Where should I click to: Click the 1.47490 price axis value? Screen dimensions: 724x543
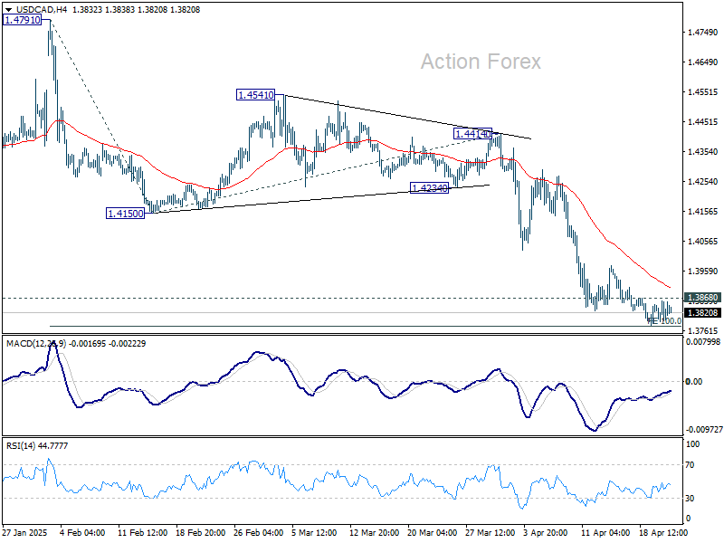[703, 32]
